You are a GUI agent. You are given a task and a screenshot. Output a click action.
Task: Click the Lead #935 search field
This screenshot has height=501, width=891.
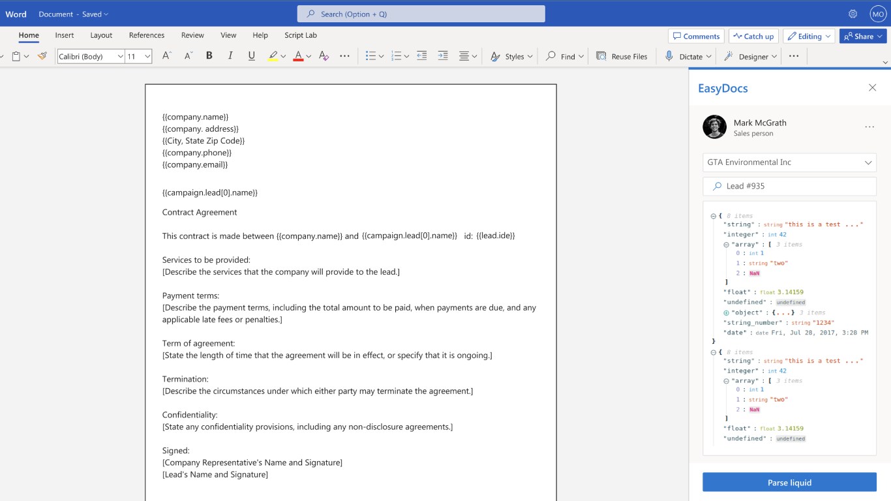pyautogui.click(x=789, y=186)
